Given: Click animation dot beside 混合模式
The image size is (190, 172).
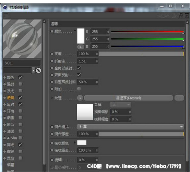Looking at the screenshot, I should point(52,127).
